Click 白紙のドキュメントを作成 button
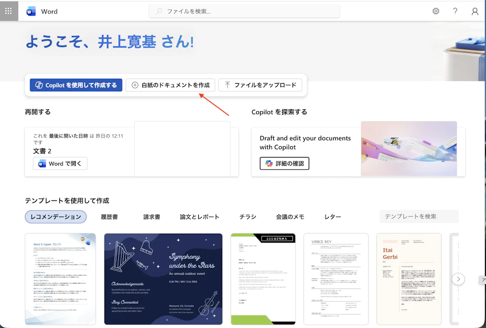 point(170,85)
